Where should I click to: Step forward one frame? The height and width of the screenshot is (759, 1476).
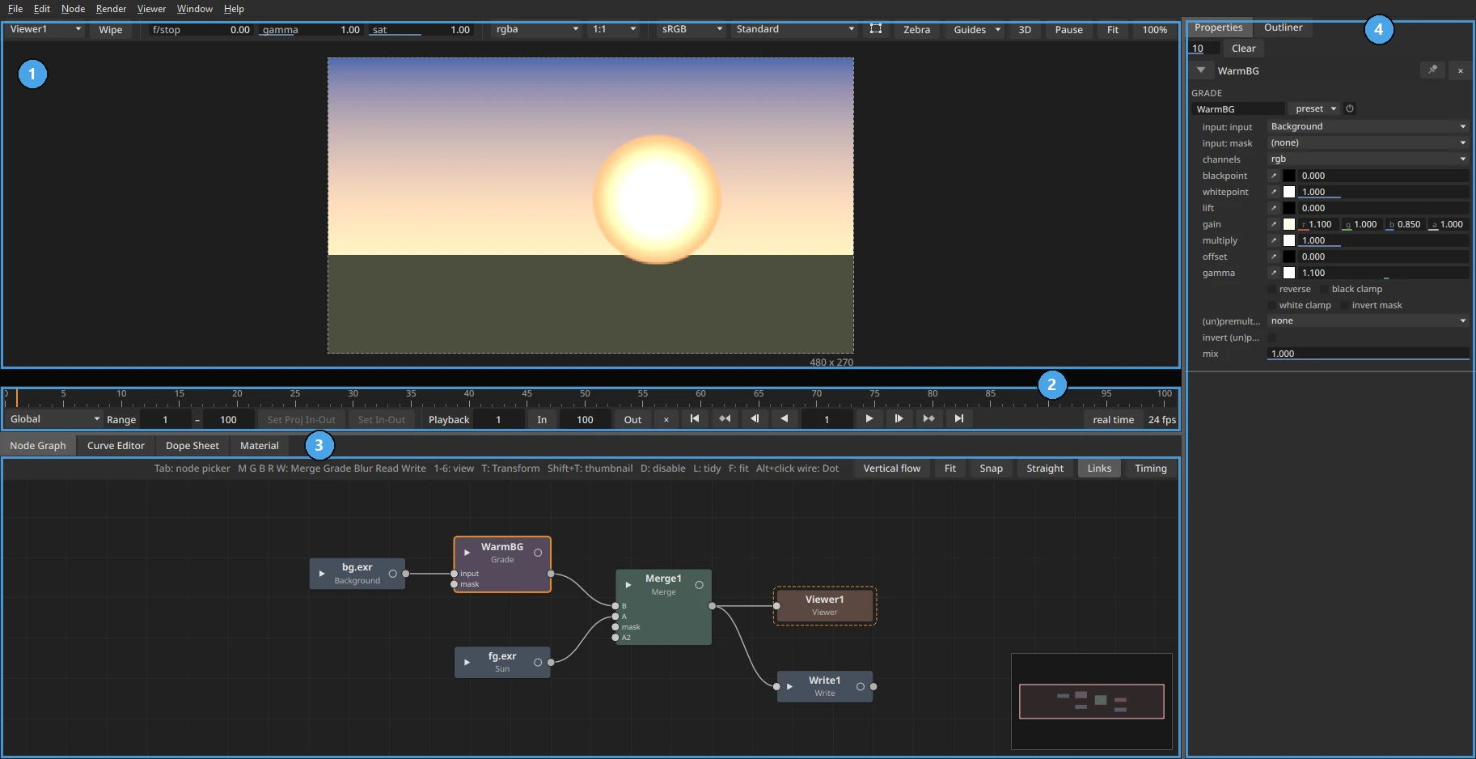coord(899,419)
